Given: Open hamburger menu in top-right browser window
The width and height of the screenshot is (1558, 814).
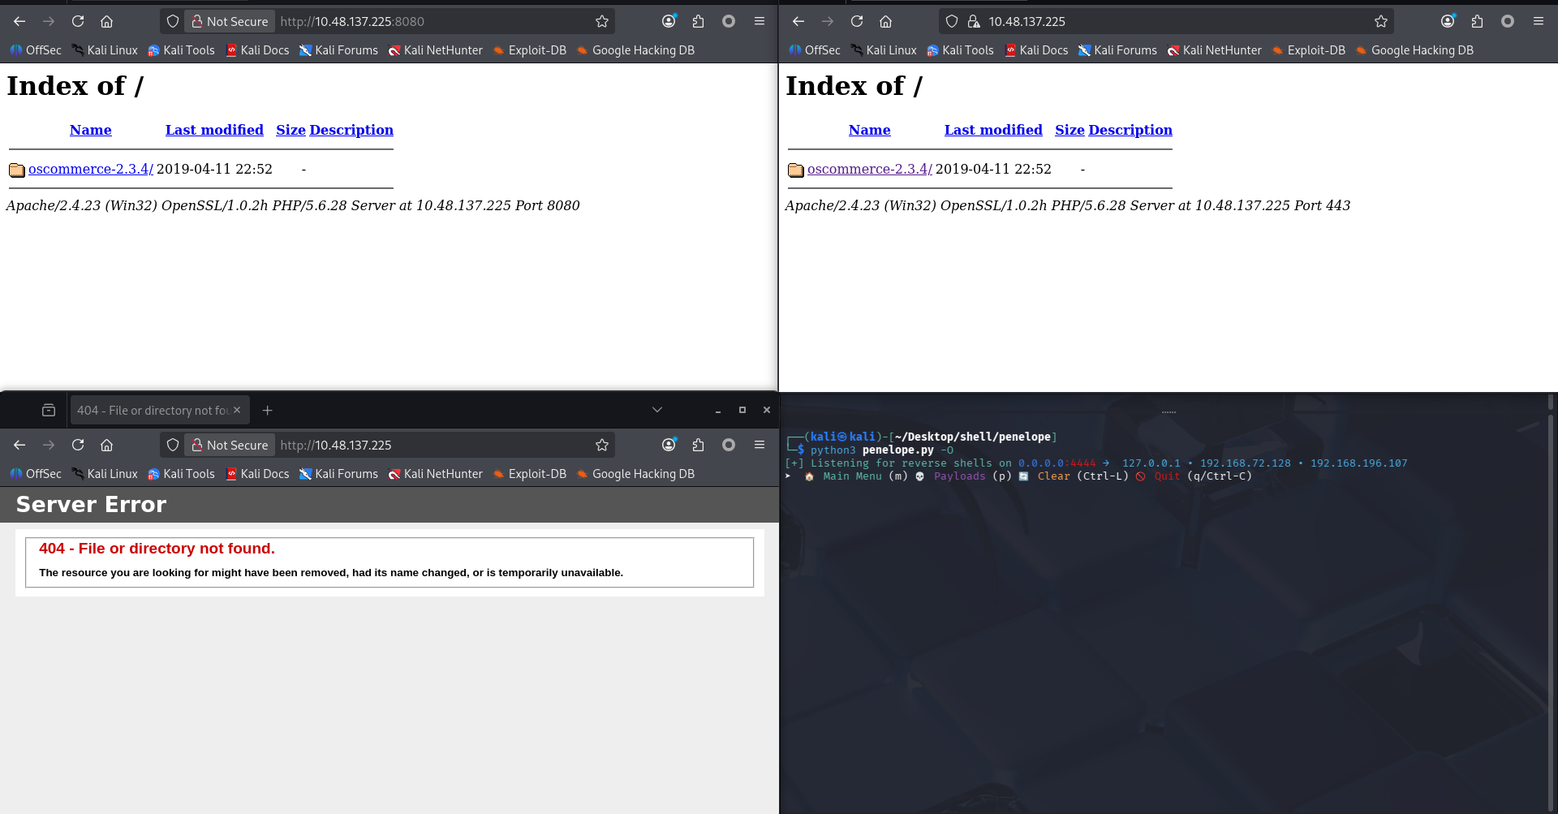Looking at the screenshot, I should (x=1538, y=21).
